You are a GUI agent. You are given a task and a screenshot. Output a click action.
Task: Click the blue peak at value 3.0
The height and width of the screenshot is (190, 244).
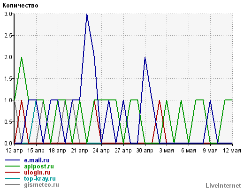(x=87, y=14)
